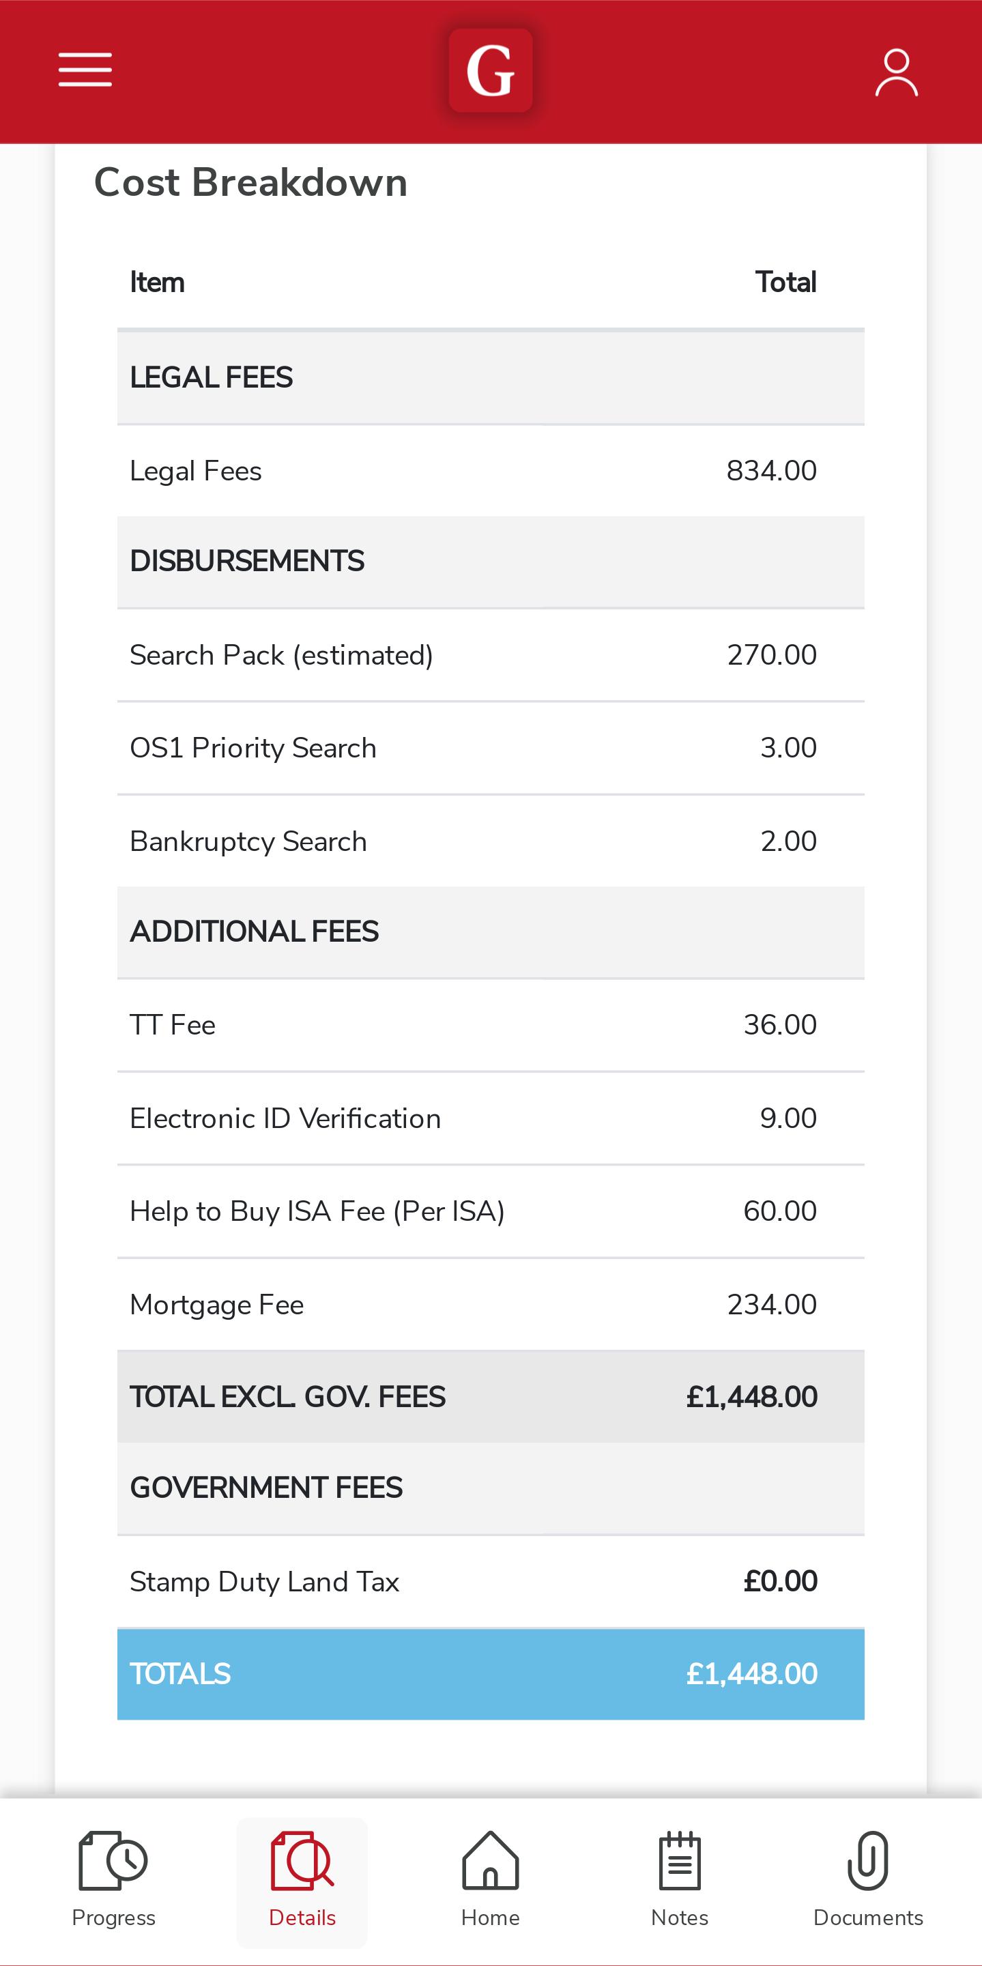Click the TOTAL EXCL. GOV. FEES row
The height and width of the screenshot is (1966, 982).
[491, 1397]
